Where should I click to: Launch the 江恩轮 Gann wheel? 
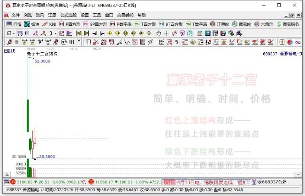coord(220,24)
